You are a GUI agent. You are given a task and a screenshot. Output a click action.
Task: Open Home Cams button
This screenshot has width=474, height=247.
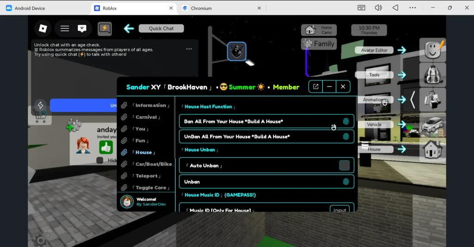[319, 30]
